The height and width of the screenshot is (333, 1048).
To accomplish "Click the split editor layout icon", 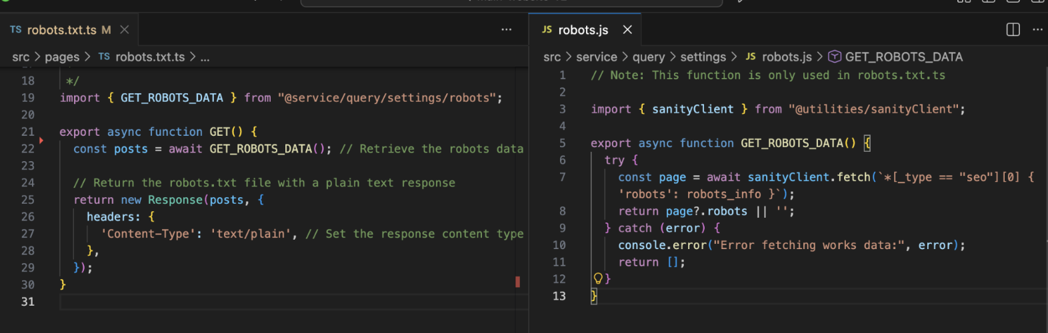I will [1013, 29].
